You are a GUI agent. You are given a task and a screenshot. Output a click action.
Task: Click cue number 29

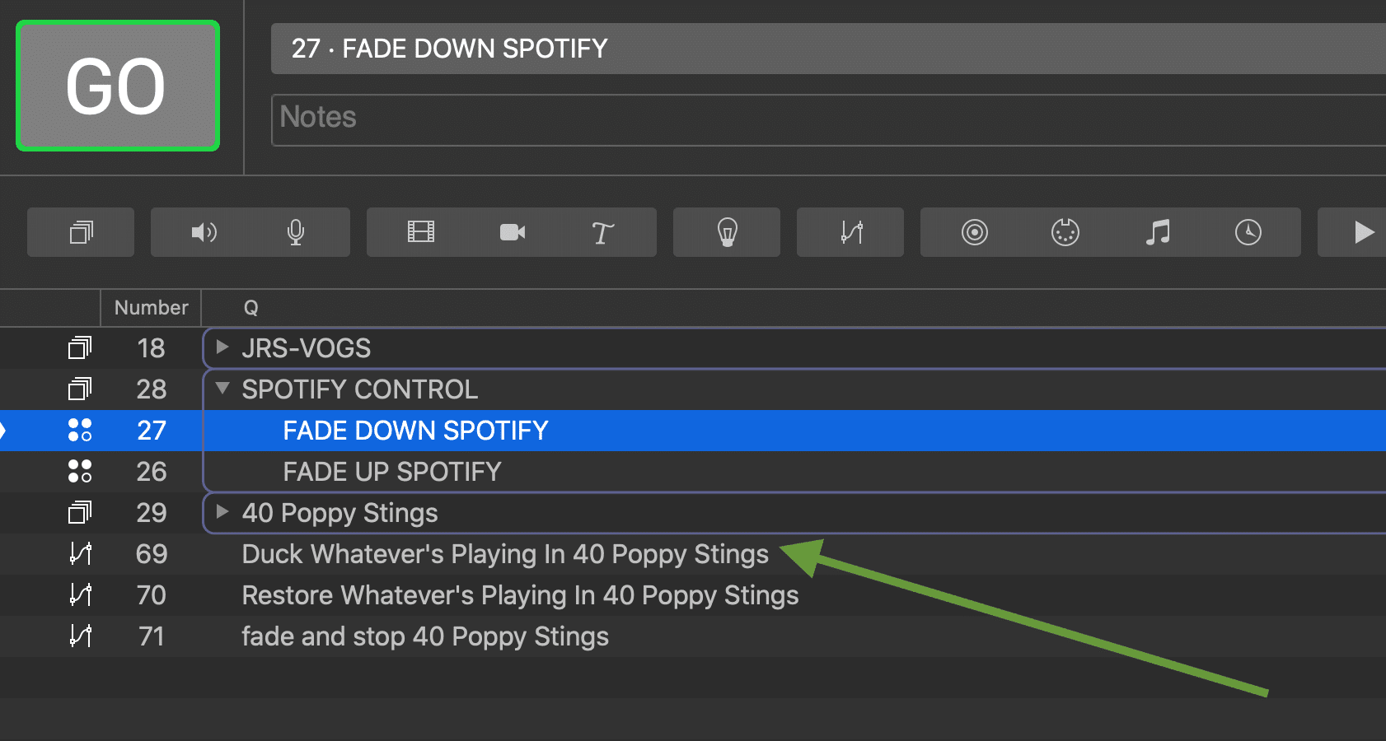click(x=151, y=513)
